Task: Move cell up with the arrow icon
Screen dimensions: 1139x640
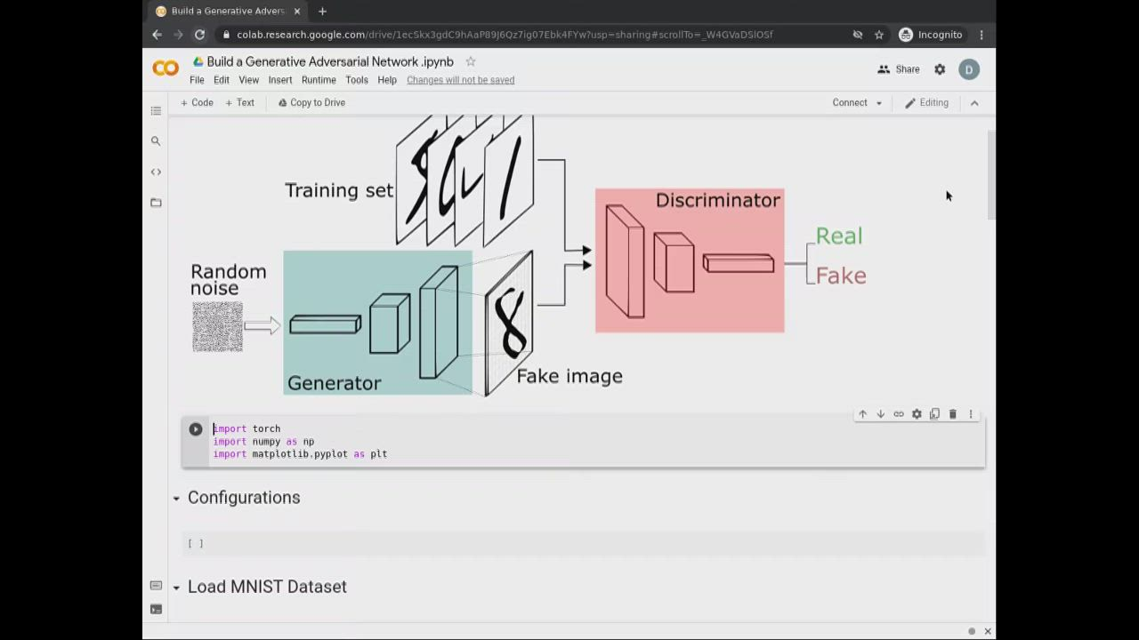Action: coord(862,414)
